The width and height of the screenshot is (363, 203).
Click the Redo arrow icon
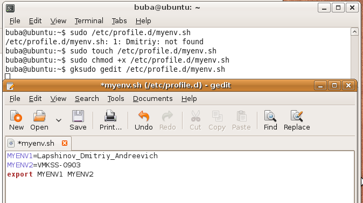pyautogui.click(x=167, y=116)
